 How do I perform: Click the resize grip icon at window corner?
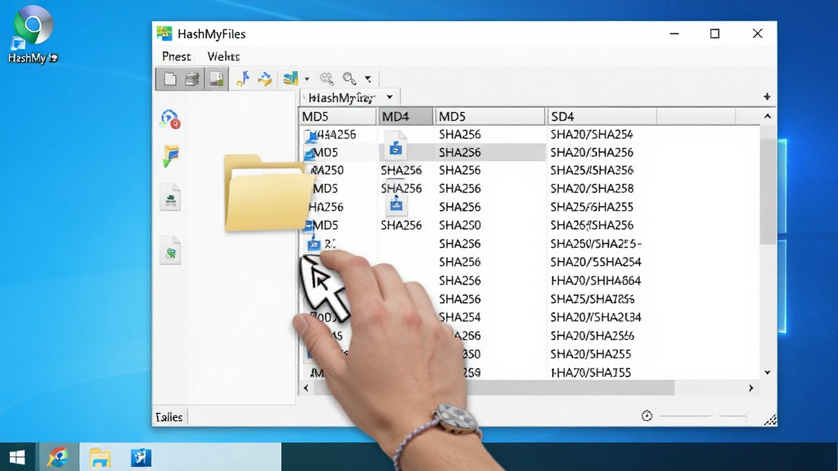(770, 419)
